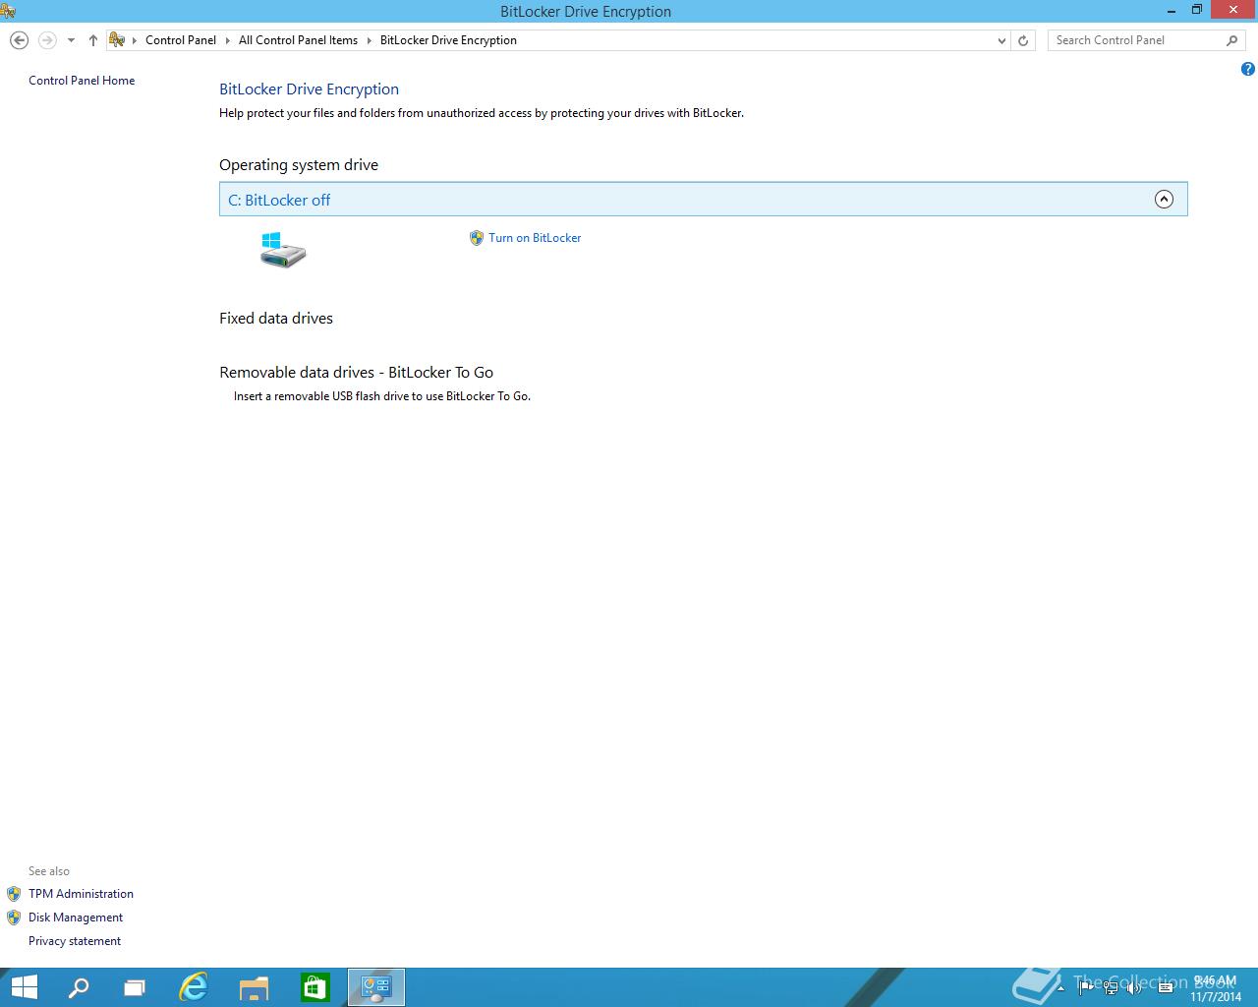Click the Operating system drive heading
The image size is (1258, 1007).
click(x=299, y=165)
